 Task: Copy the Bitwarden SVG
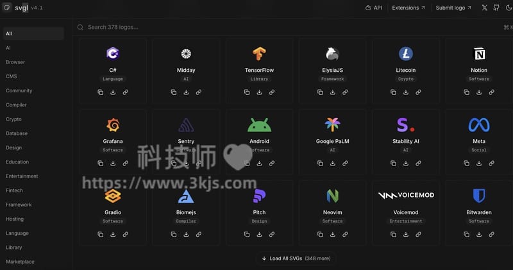point(467,234)
